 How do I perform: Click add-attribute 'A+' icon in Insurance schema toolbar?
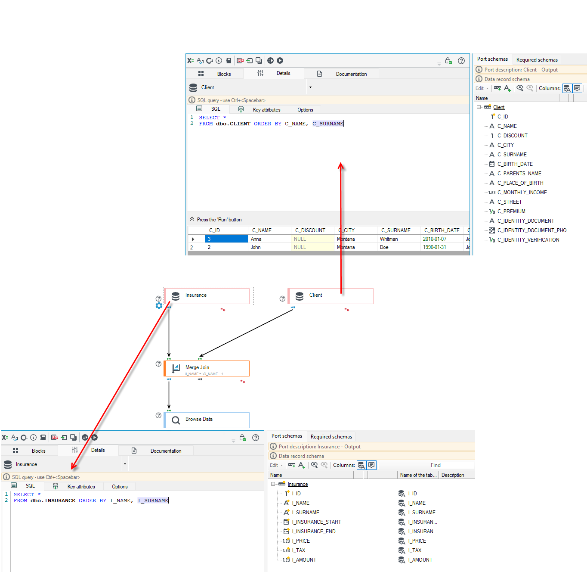pos(302,465)
